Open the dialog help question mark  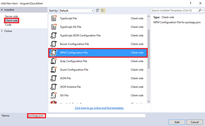coord(191,4)
